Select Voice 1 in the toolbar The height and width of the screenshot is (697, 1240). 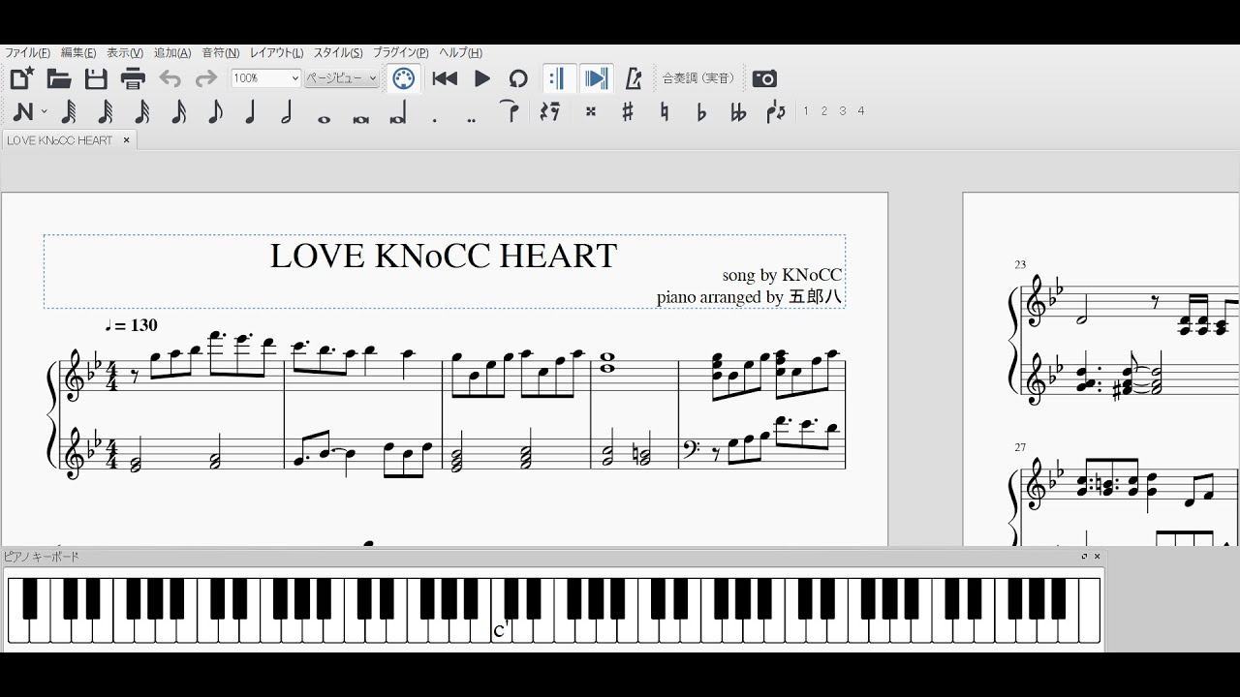pos(805,111)
